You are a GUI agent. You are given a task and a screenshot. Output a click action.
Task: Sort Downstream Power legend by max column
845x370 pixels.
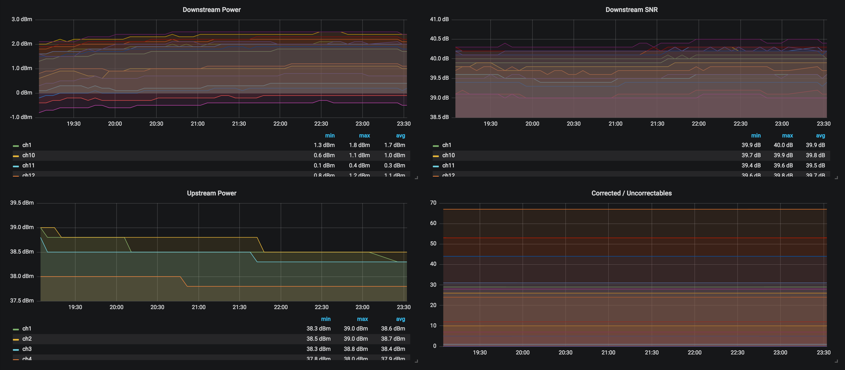(364, 136)
